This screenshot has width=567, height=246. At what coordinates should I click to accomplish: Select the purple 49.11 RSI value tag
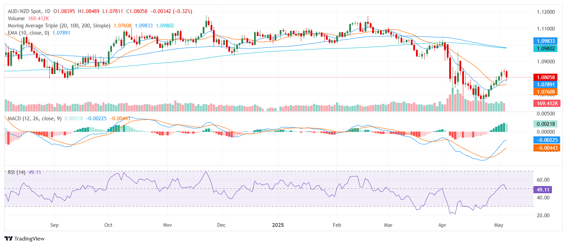point(543,190)
